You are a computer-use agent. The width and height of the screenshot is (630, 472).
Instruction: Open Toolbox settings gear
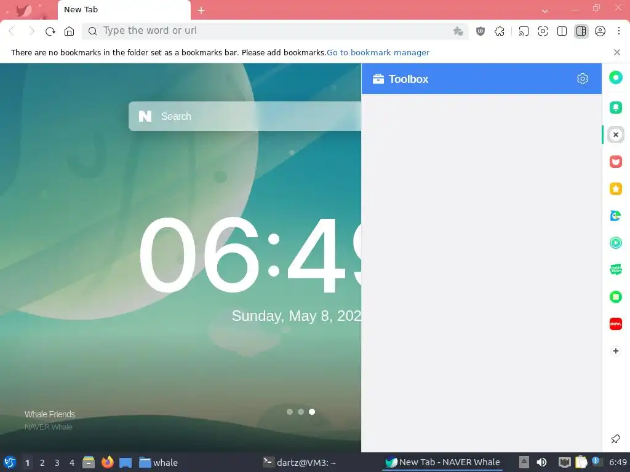pos(582,79)
